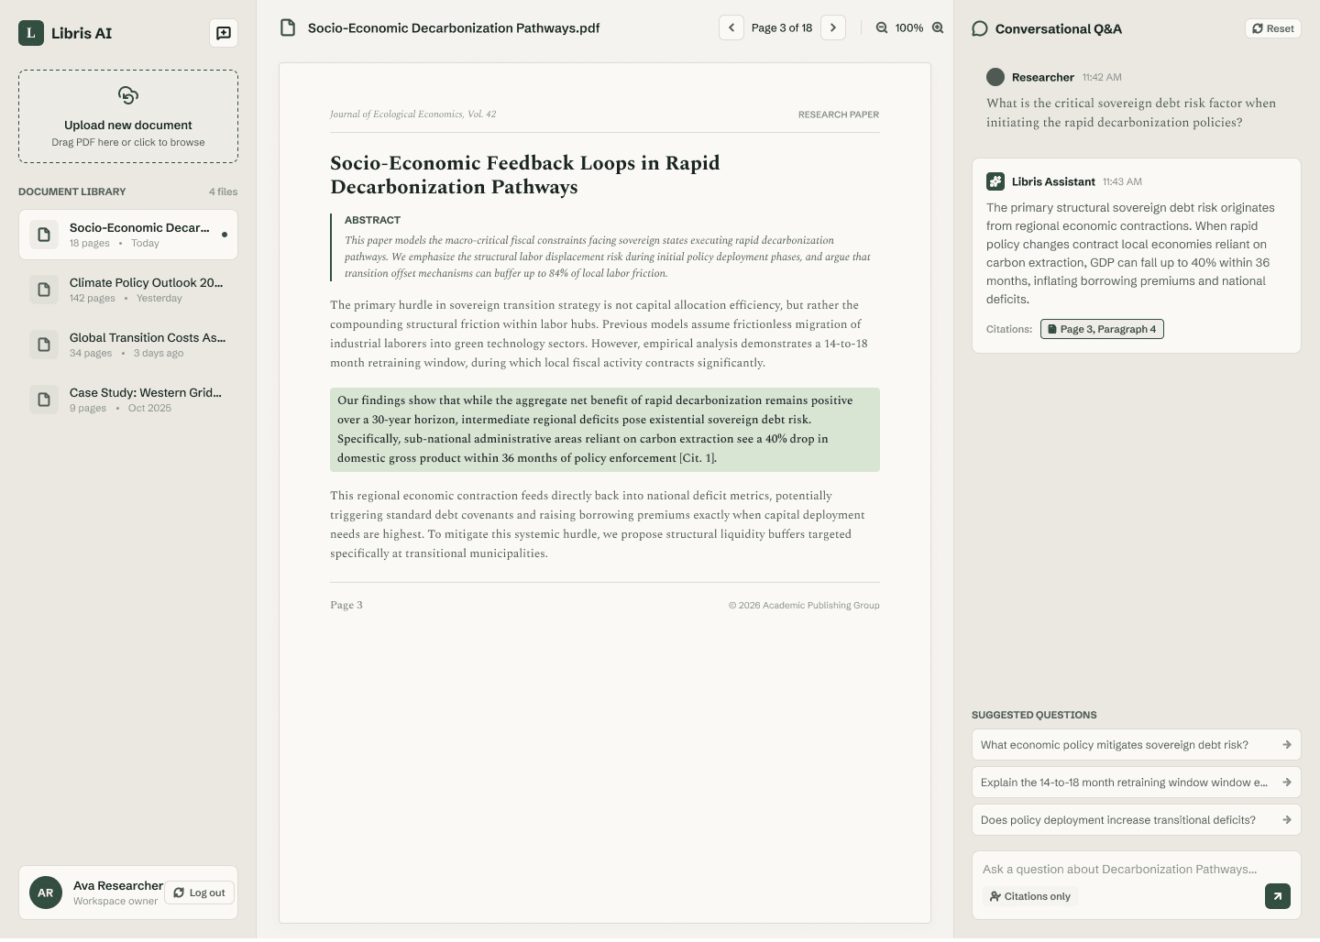Click the RESEARCH PAPER label
Viewport: 1320px width, 942px height.
tap(839, 115)
